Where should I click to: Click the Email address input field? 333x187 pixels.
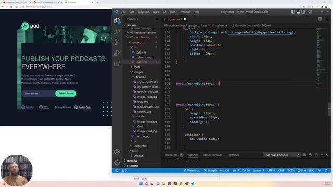[39, 94]
